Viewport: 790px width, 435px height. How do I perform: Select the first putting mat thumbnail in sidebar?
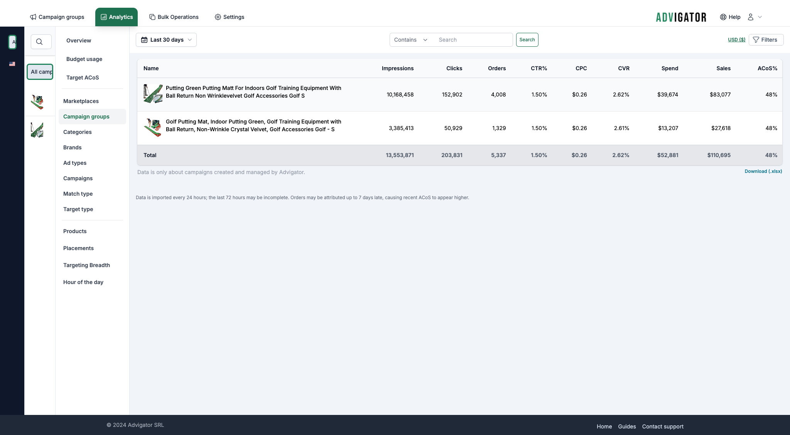click(x=37, y=102)
